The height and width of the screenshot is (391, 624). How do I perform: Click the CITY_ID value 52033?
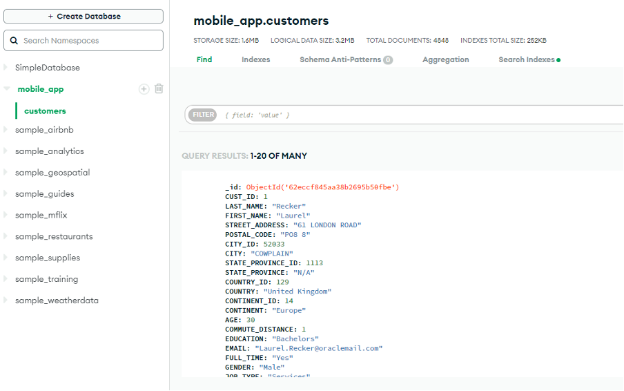tap(274, 244)
